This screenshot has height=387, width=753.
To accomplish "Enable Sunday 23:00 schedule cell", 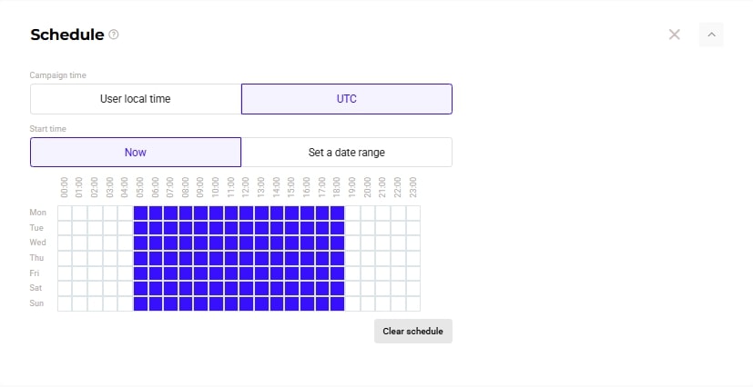I will coord(413,303).
